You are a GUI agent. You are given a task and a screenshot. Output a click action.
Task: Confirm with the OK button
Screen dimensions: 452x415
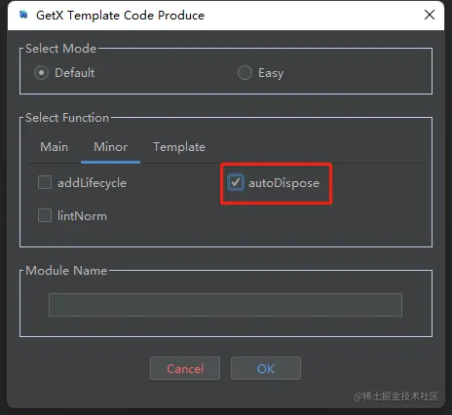266,368
